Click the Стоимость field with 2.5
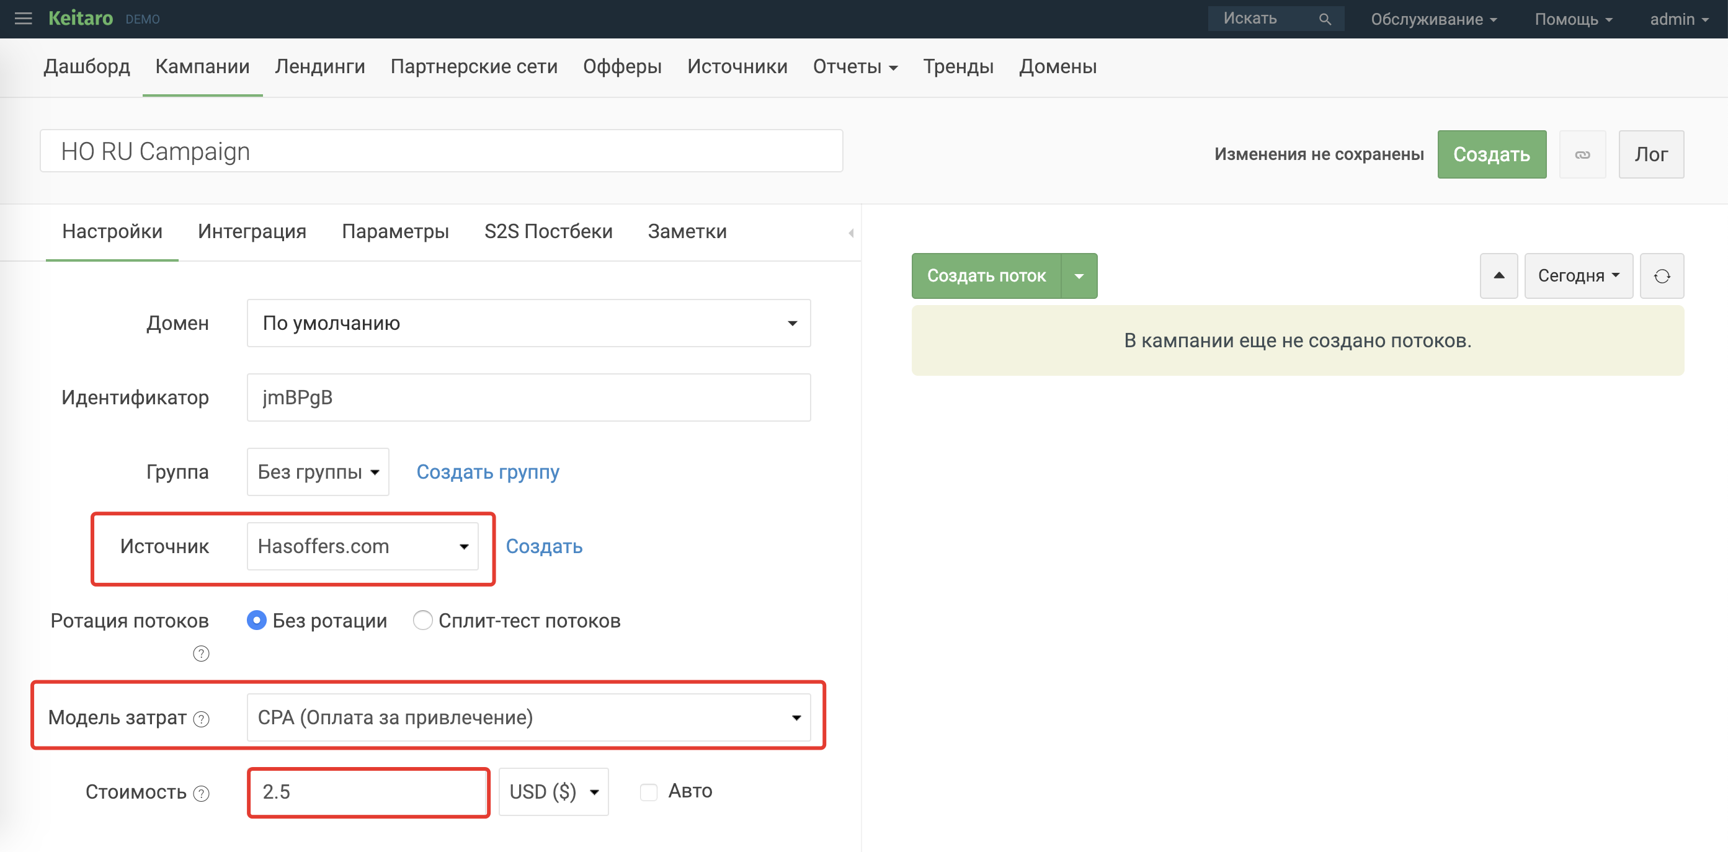The height and width of the screenshot is (852, 1728). (368, 792)
